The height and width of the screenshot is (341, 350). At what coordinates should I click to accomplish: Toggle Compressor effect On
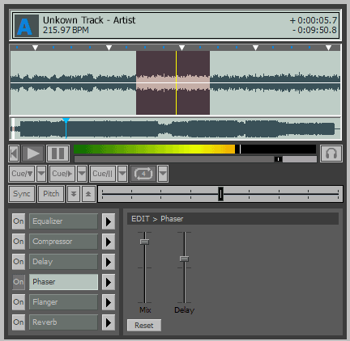[x=19, y=242]
